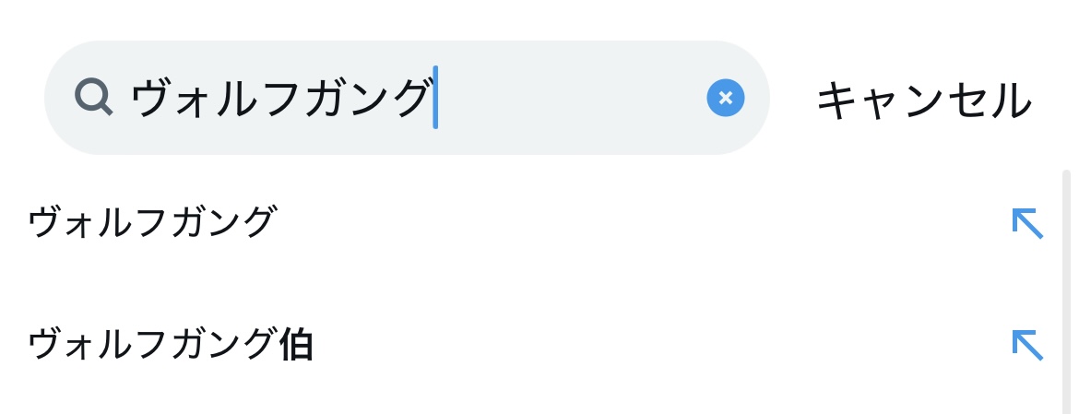
Task: Cancel the search via キャンセル
Action: 923,100
